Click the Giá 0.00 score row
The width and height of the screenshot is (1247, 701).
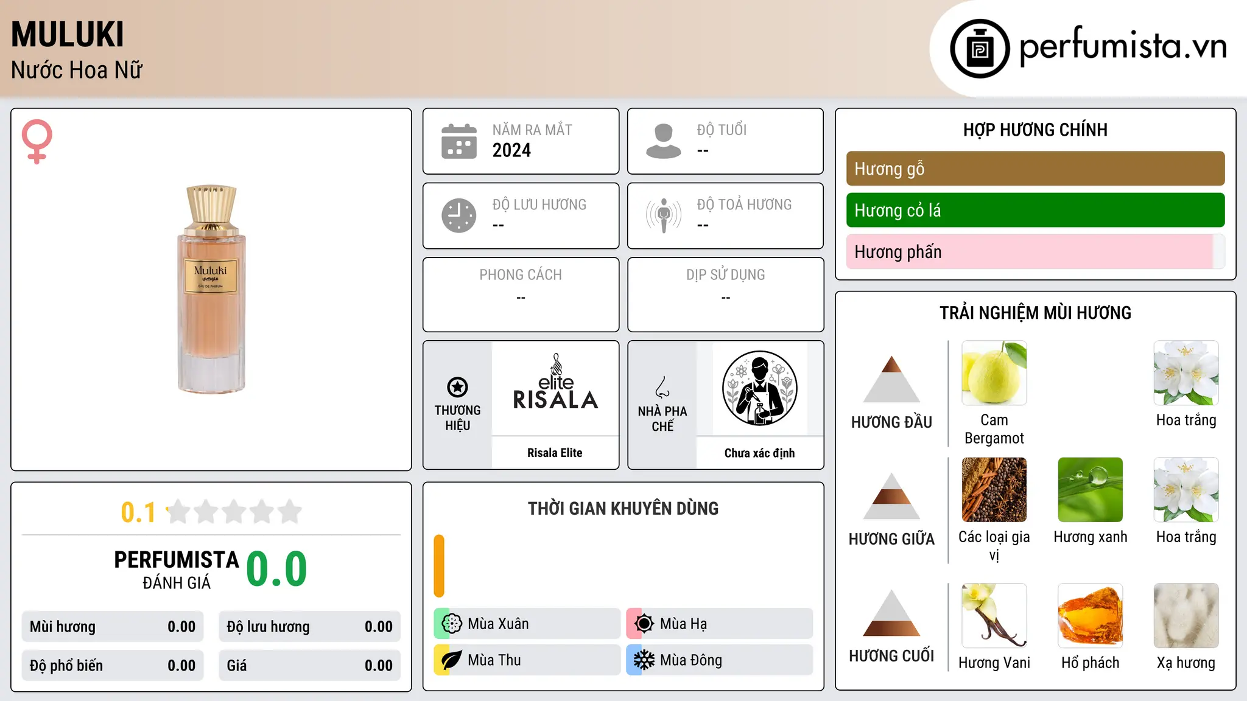click(309, 666)
